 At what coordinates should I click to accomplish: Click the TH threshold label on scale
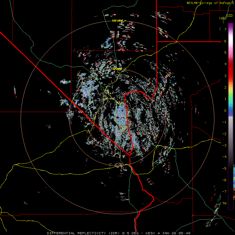(x=224, y=203)
